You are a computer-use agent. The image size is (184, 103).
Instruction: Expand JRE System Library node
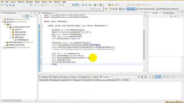pyautogui.click(x=5, y=42)
